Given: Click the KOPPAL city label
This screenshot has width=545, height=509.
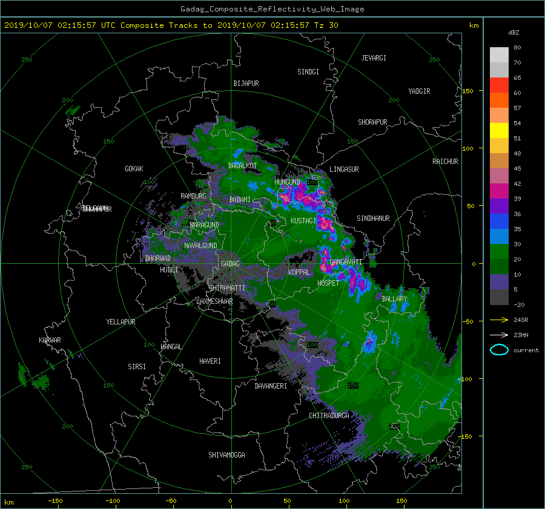Looking at the screenshot, I should click(299, 272).
